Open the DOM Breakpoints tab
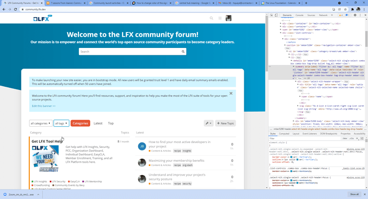Screen dimensions: 368x199 point(329,134)
